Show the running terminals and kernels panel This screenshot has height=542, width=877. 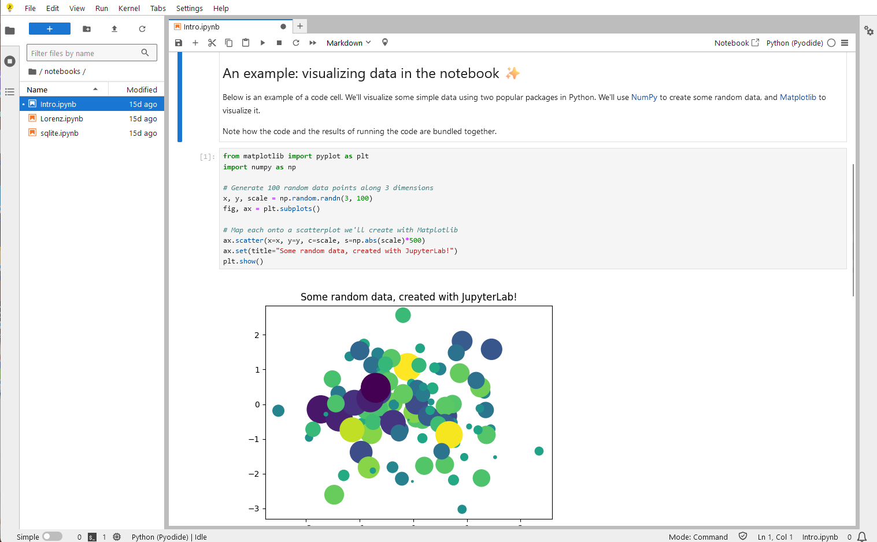coord(9,61)
